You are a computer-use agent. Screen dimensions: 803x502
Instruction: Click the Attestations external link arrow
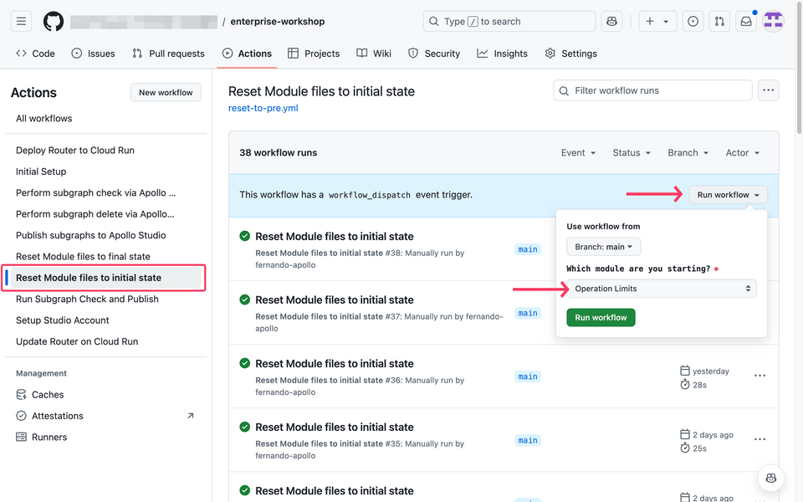(x=191, y=416)
